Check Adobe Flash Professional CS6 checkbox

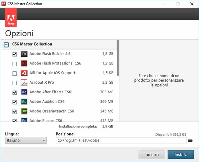click(15, 64)
